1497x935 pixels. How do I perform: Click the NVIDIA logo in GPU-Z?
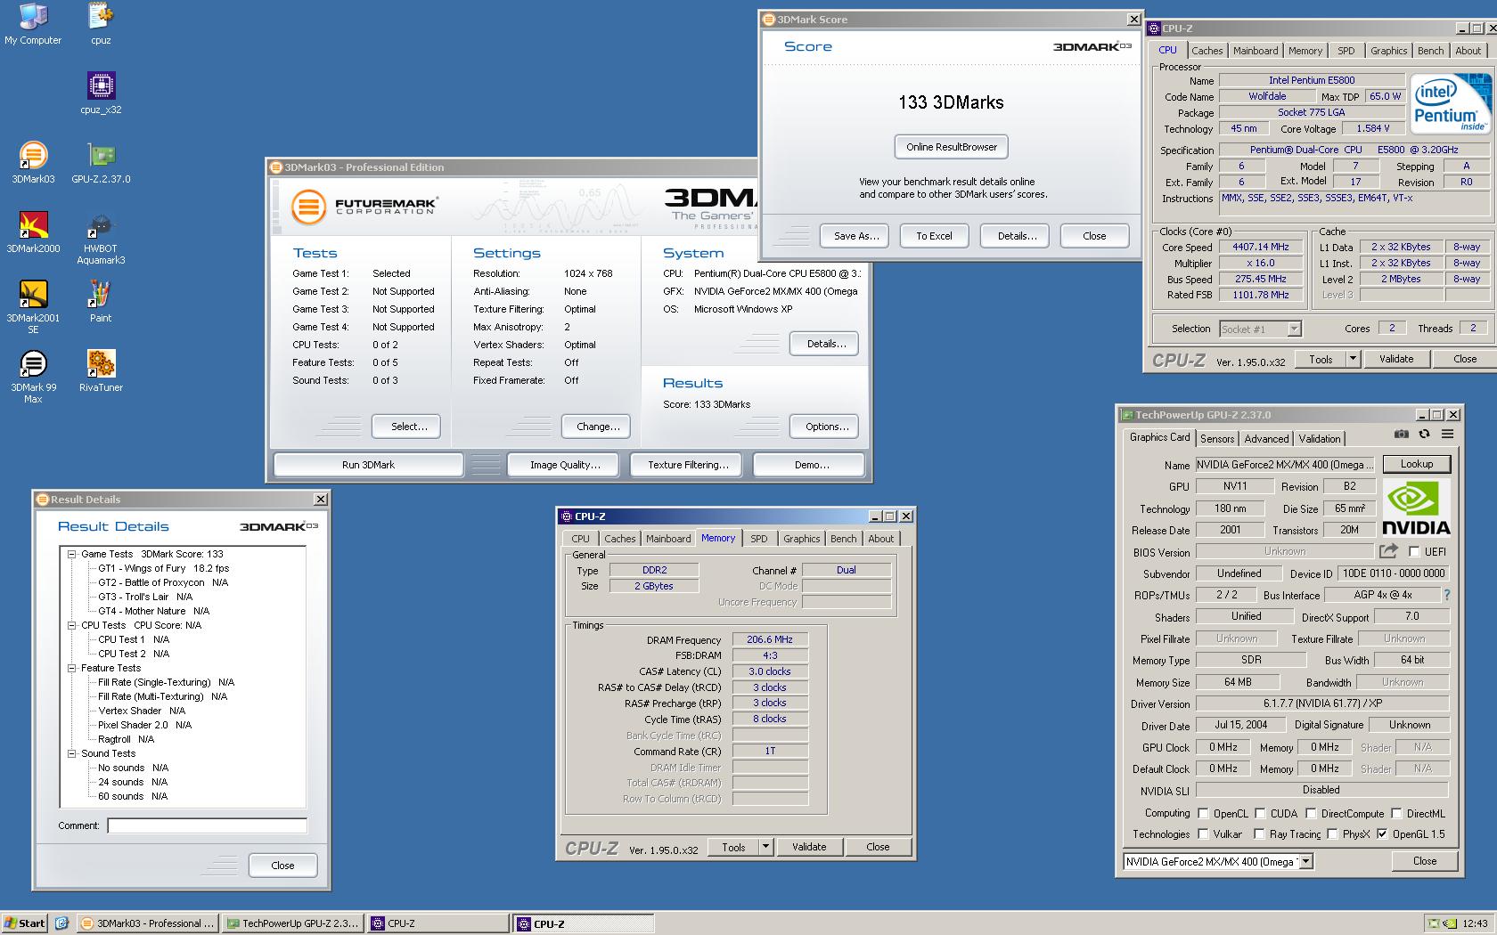point(1416,508)
